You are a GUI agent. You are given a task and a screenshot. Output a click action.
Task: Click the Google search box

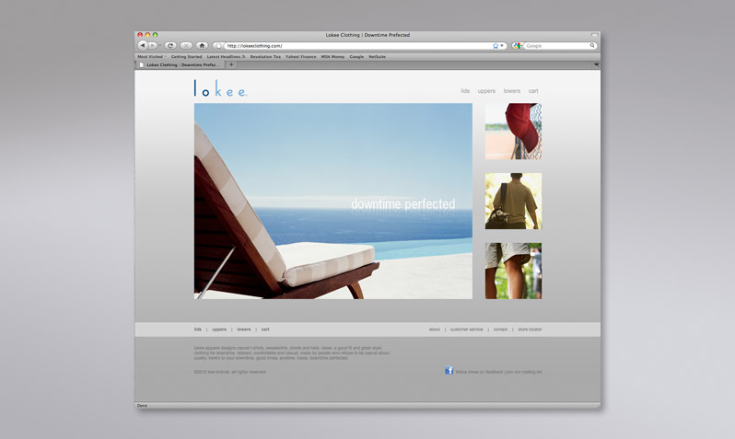(x=557, y=45)
